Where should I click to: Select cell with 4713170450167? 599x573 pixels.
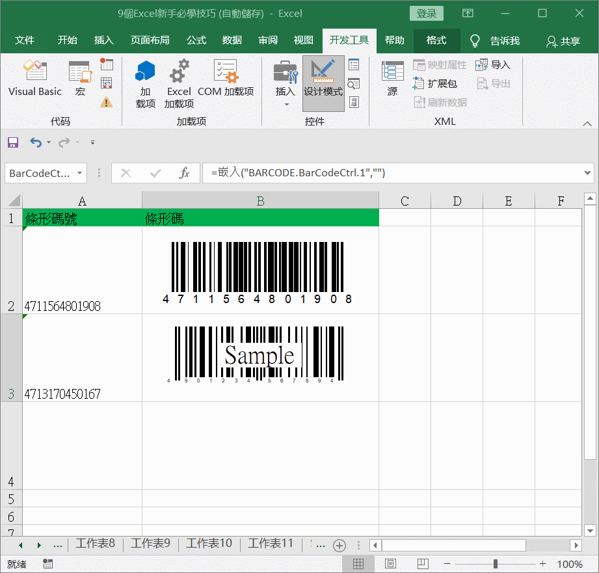tap(82, 358)
